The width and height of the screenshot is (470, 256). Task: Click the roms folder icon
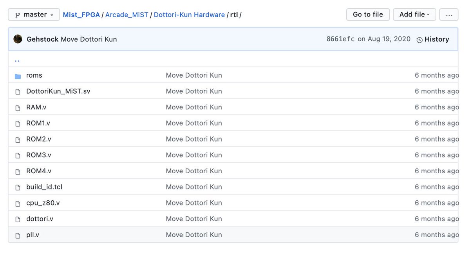coord(18,76)
